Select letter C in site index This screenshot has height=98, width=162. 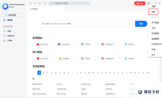[x=48, y=73]
